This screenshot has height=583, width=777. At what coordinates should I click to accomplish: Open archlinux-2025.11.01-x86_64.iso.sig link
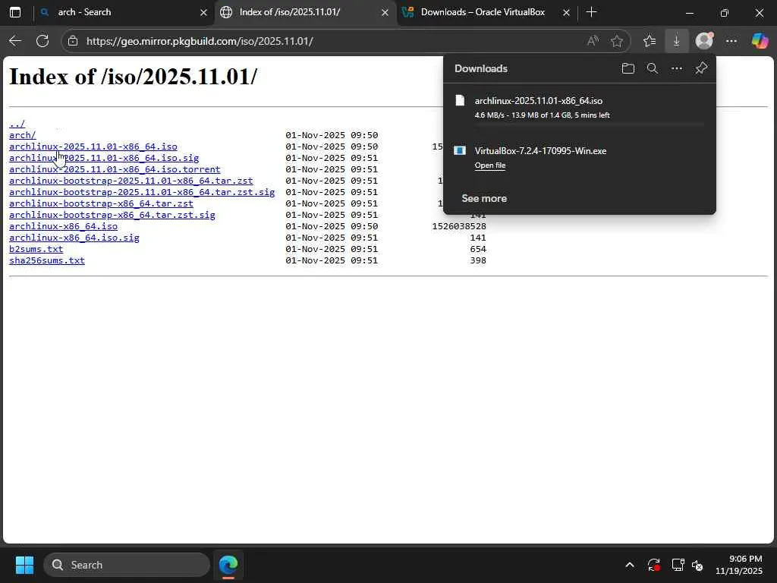pos(104,158)
